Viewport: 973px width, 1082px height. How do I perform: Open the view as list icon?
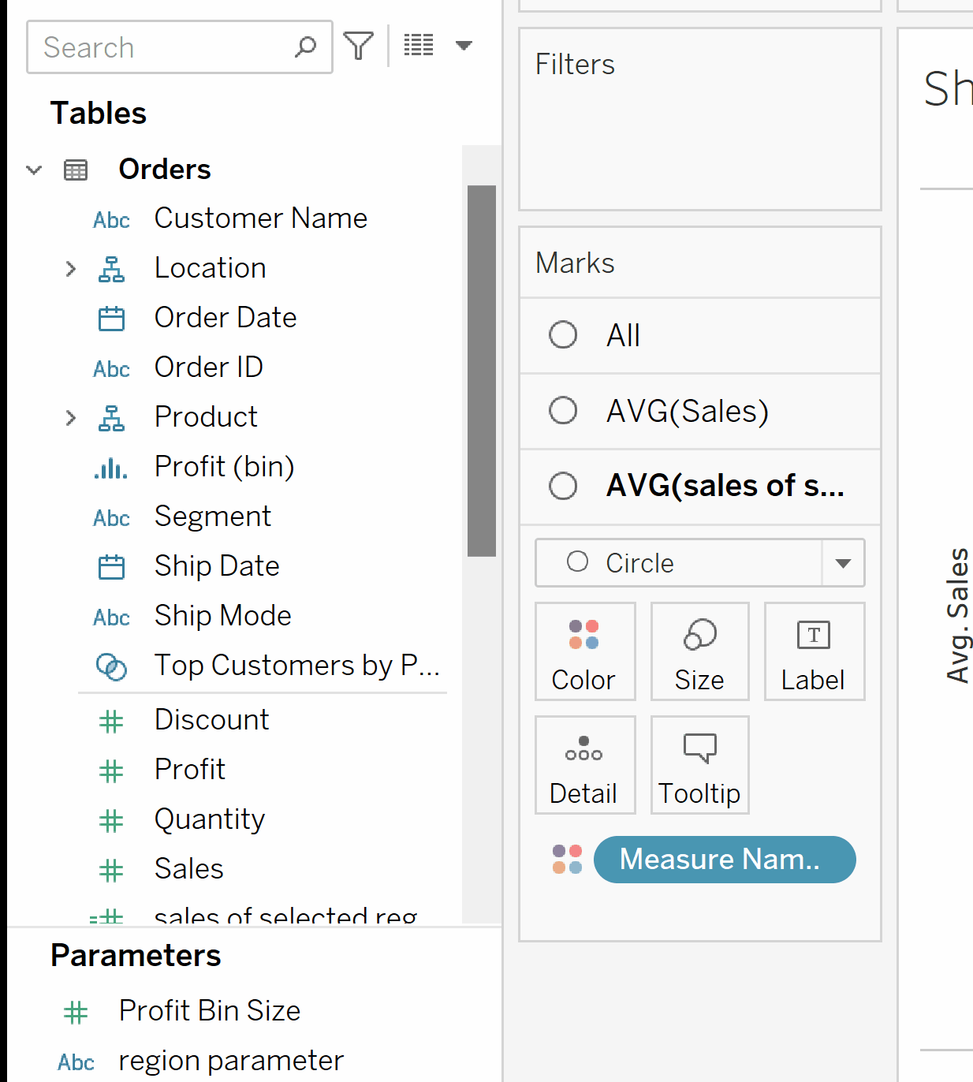419,46
